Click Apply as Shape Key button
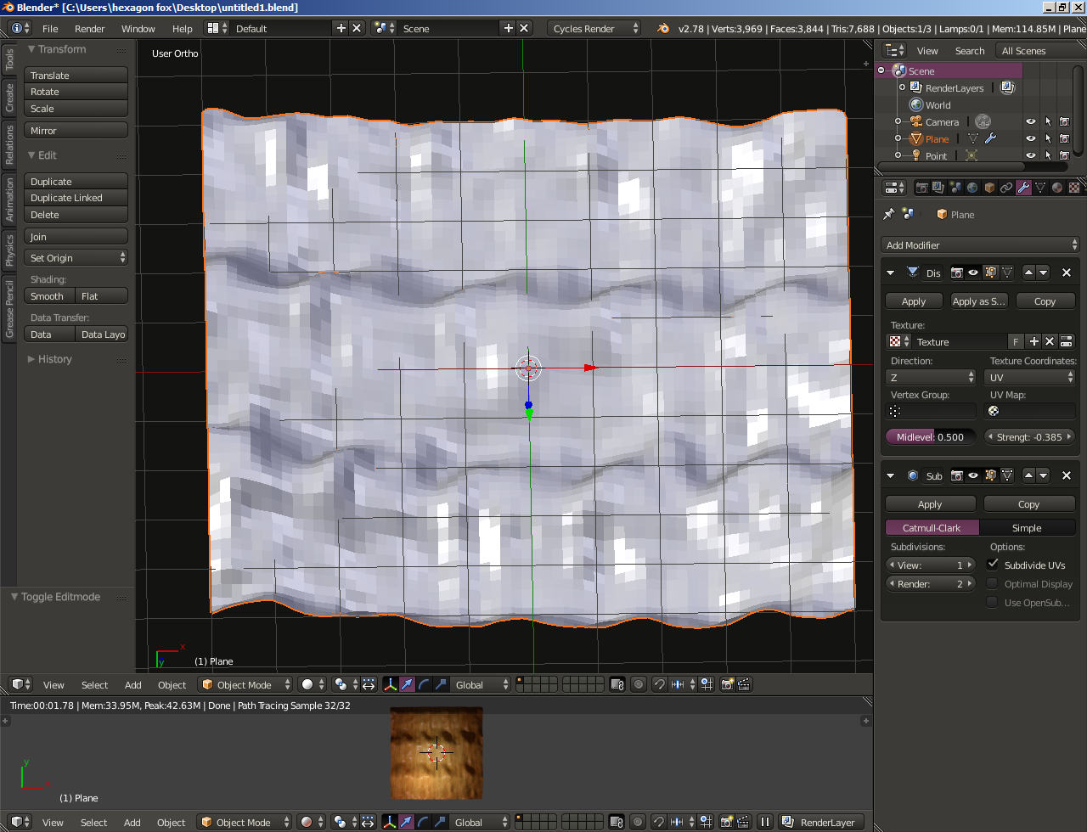Viewport: 1087px width, 832px height. pyautogui.click(x=979, y=301)
